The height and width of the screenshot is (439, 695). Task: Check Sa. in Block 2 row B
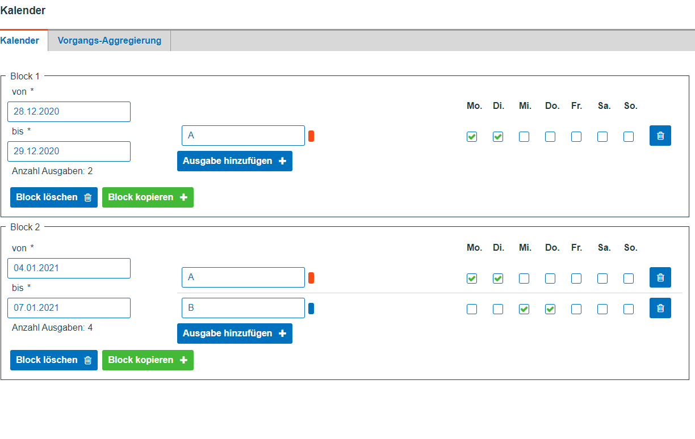(602, 309)
